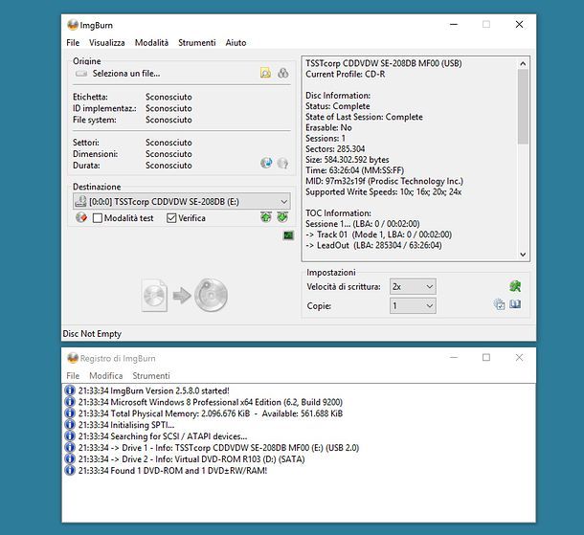Click the erase disc icon left of Modalità test
This screenshot has width=584, height=535.
point(81,217)
